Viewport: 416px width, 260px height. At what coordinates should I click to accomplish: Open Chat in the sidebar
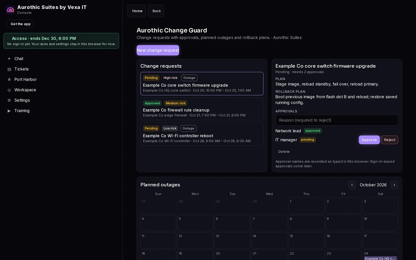pyautogui.click(x=61, y=59)
